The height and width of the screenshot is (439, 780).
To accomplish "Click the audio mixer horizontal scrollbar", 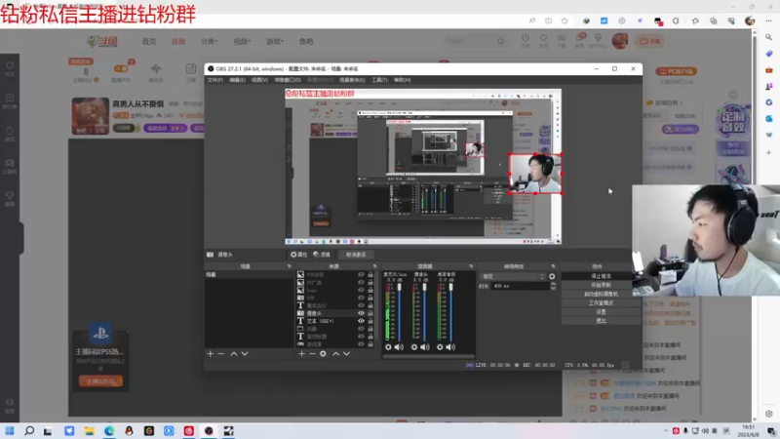I will point(429,356).
